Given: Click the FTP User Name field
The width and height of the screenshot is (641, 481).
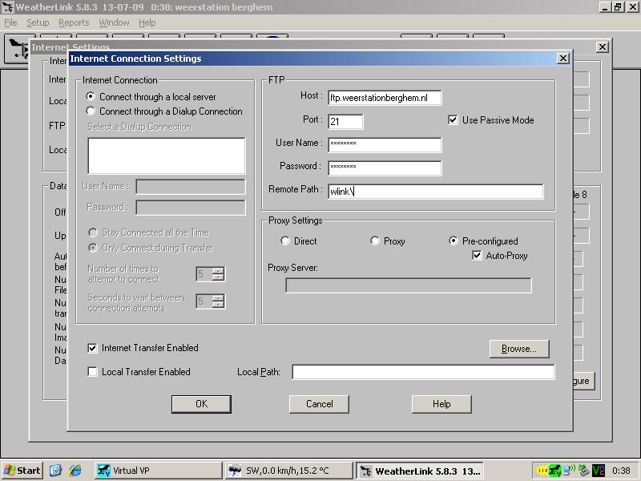Looking at the screenshot, I should (x=385, y=145).
